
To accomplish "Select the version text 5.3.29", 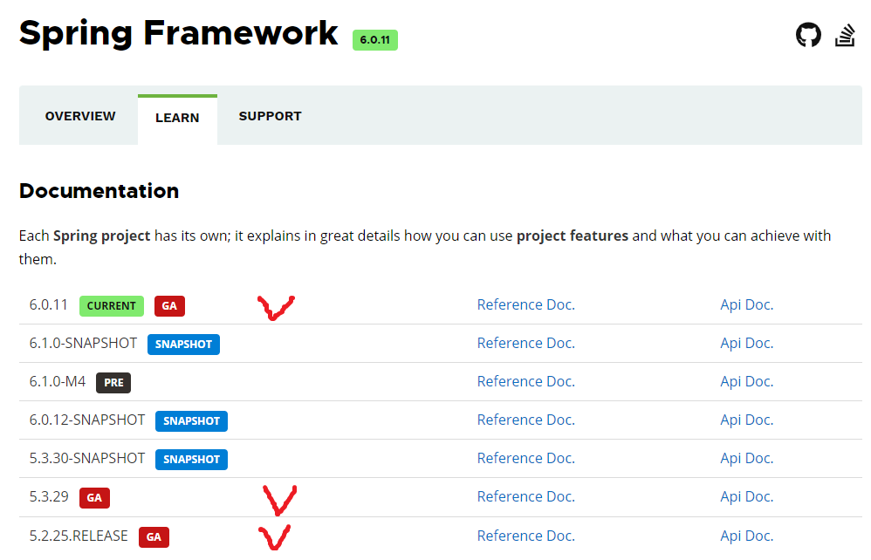I will 49,496.
